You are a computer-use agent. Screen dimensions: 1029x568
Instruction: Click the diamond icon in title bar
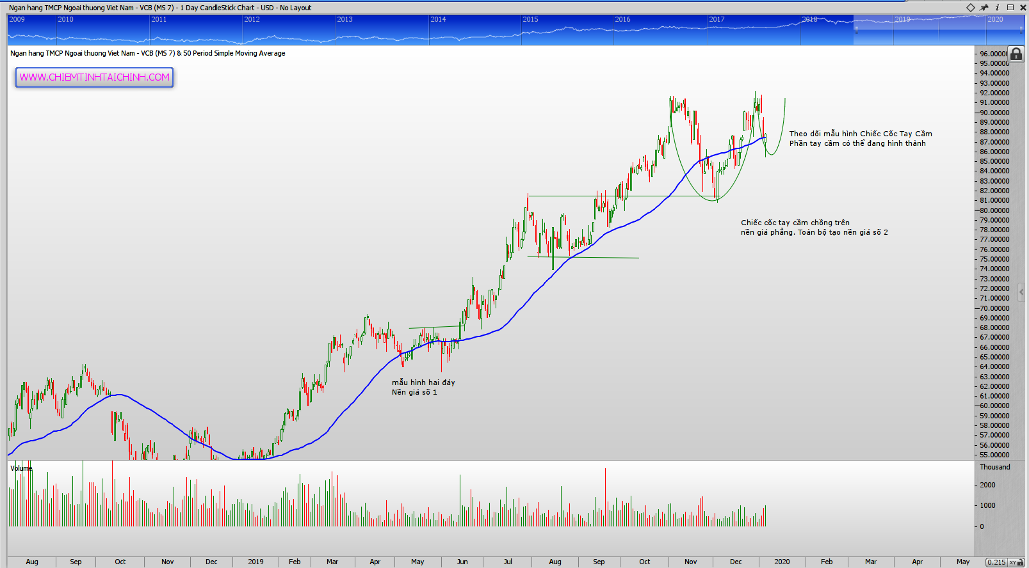971,8
